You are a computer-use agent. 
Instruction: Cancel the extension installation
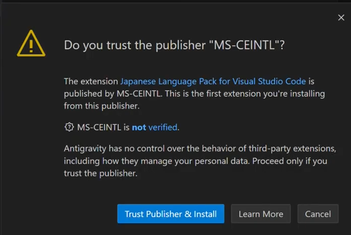pyautogui.click(x=318, y=214)
